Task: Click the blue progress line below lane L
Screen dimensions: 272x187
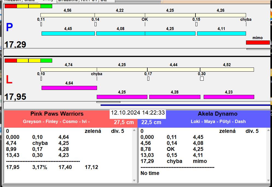Action: pos(185,105)
